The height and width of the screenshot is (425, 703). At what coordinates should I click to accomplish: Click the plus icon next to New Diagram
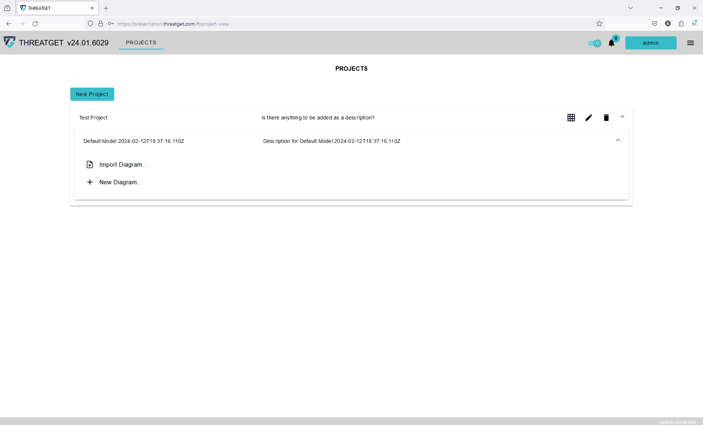pyautogui.click(x=90, y=182)
